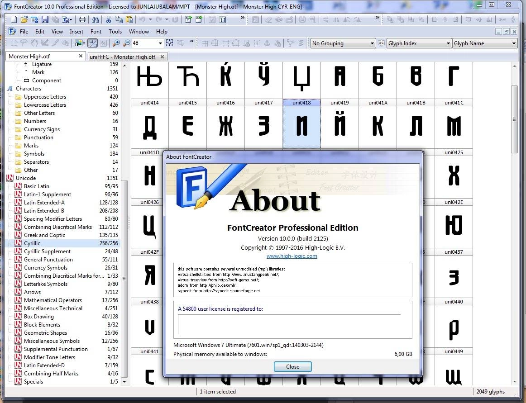
Task: Click Close button in About dialog
Action: click(x=292, y=366)
